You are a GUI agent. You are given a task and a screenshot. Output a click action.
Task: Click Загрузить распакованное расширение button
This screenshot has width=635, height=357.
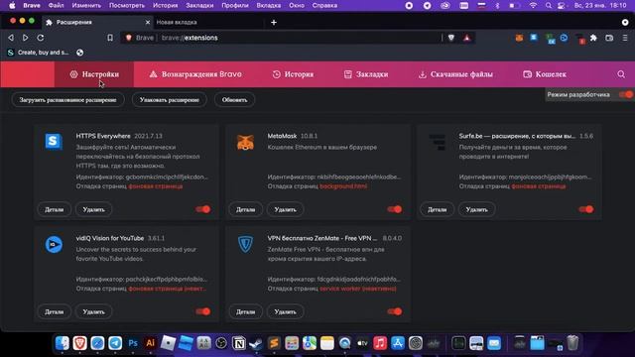(68, 100)
